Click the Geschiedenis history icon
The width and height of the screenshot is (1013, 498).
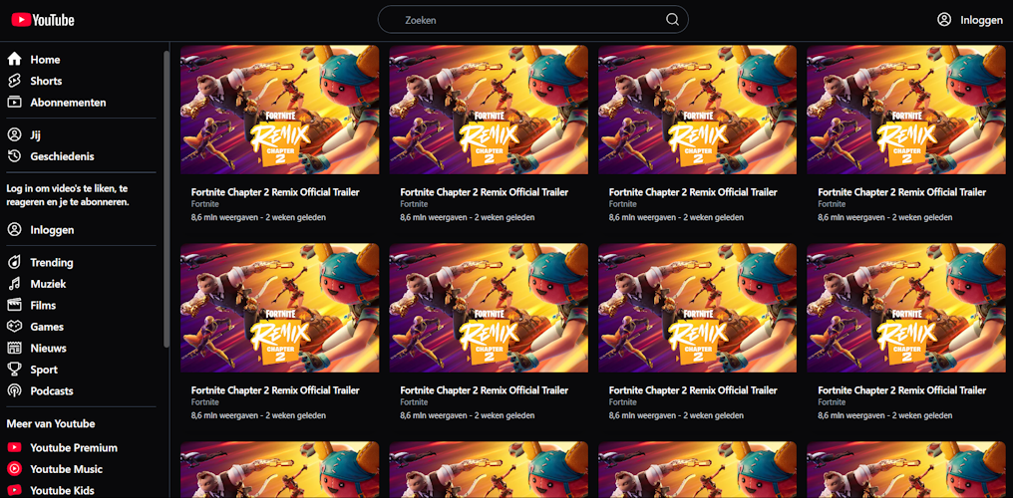click(14, 156)
